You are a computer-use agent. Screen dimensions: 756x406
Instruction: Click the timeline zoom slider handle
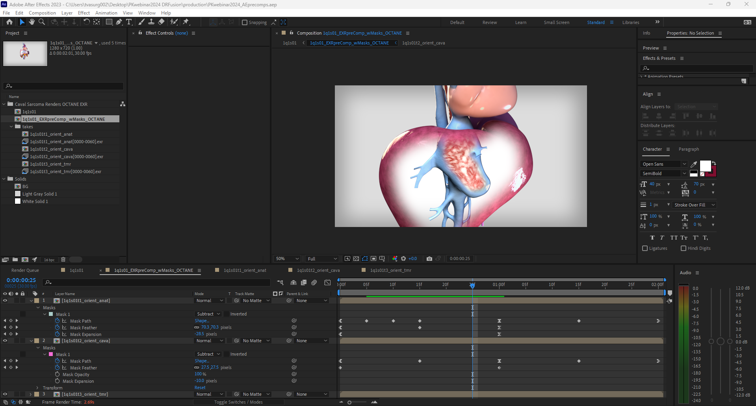coord(349,402)
